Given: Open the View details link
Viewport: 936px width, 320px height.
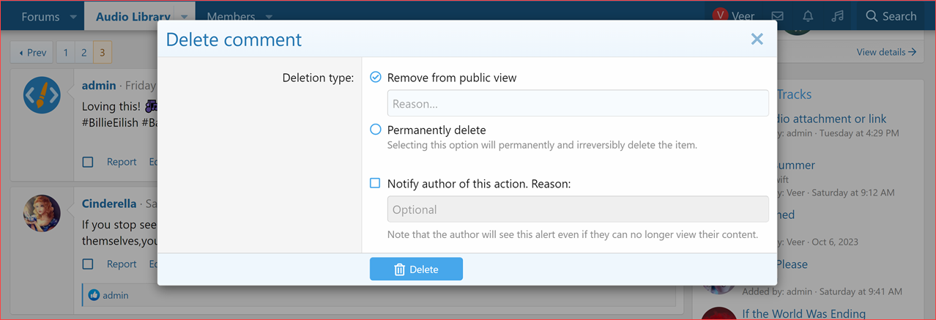Looking at the screenshot, I should pos(886,52).
